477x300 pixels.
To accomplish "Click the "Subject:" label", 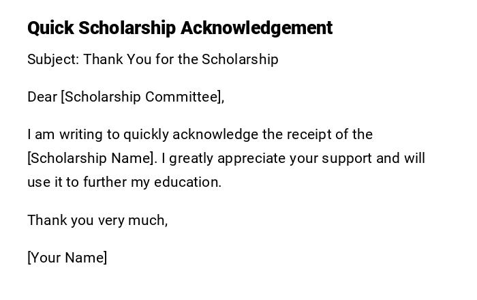I will click(53, 59).
